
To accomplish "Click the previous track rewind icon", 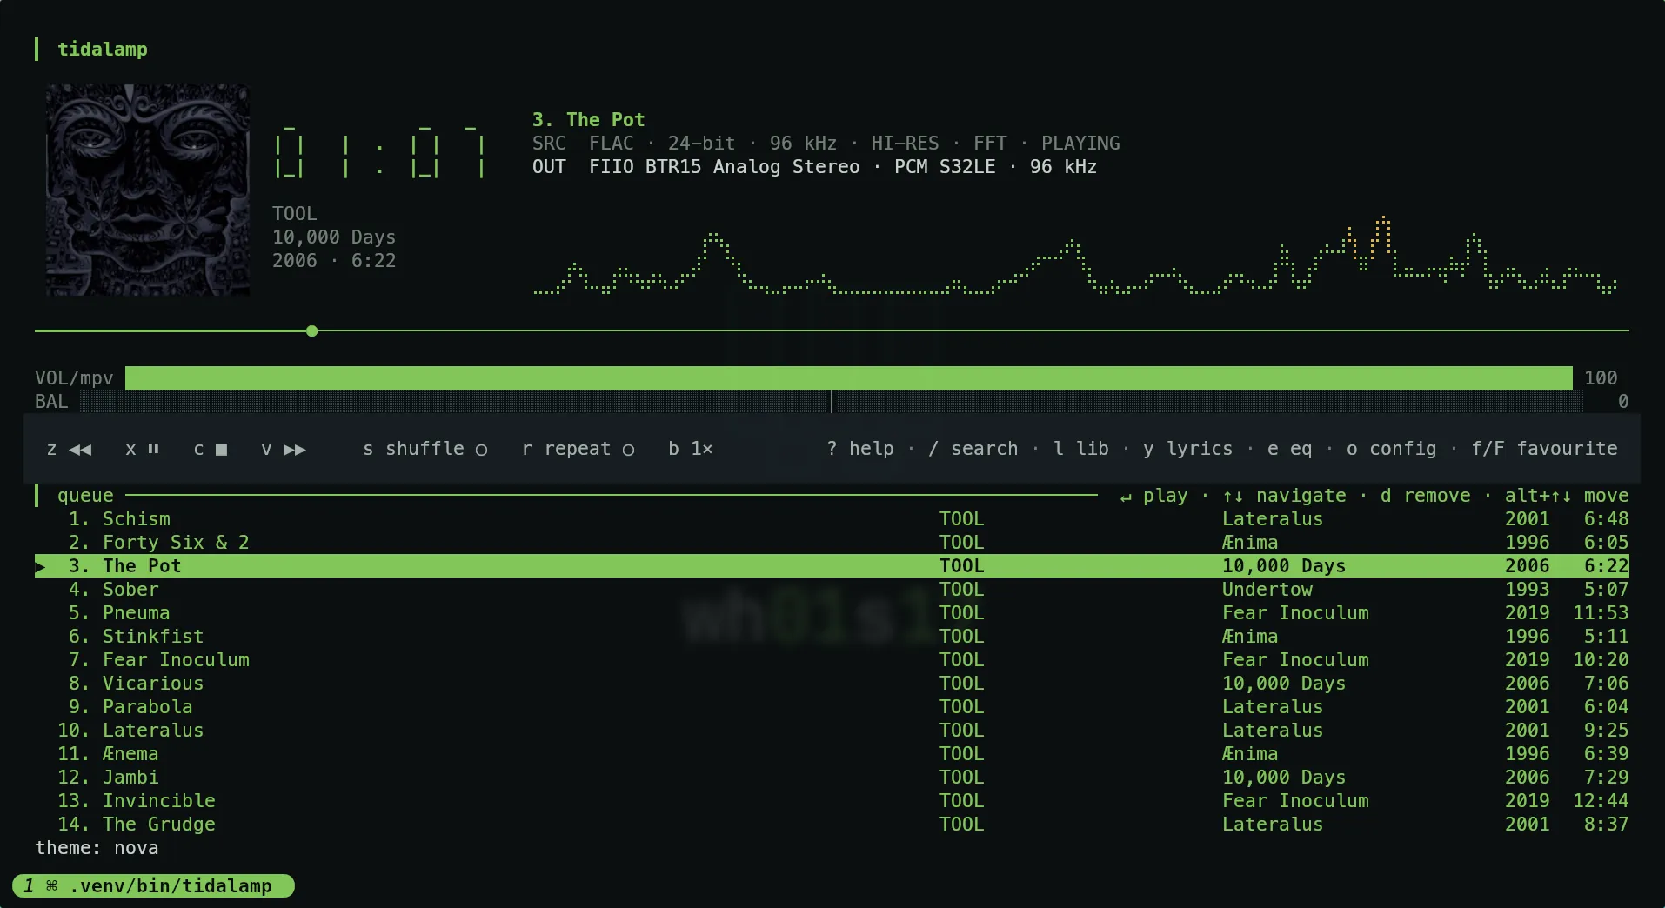I will click(80, 449).
